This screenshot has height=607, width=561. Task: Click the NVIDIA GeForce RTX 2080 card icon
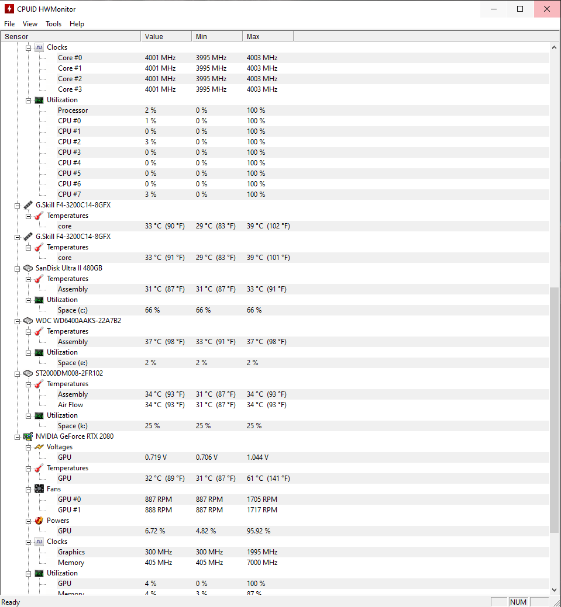[28, 436]
